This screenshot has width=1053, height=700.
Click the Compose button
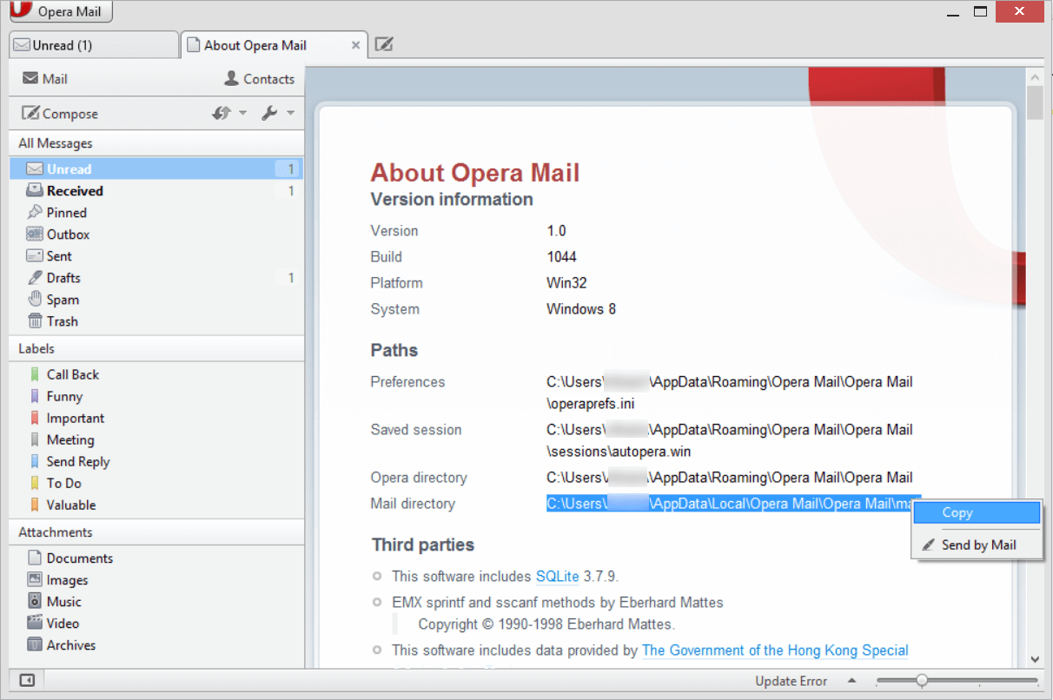60,113
